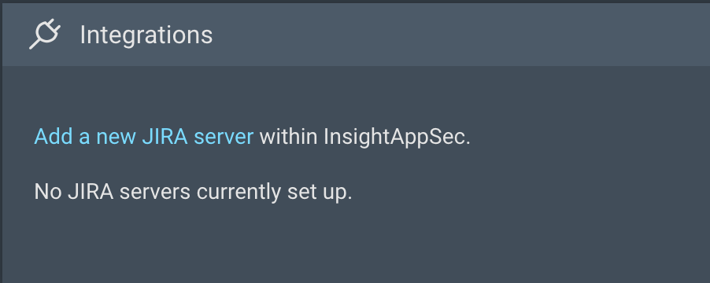Open the Add a new JIRA server link
This screenshot has width=710, height=283.
(x=143, y=137)
